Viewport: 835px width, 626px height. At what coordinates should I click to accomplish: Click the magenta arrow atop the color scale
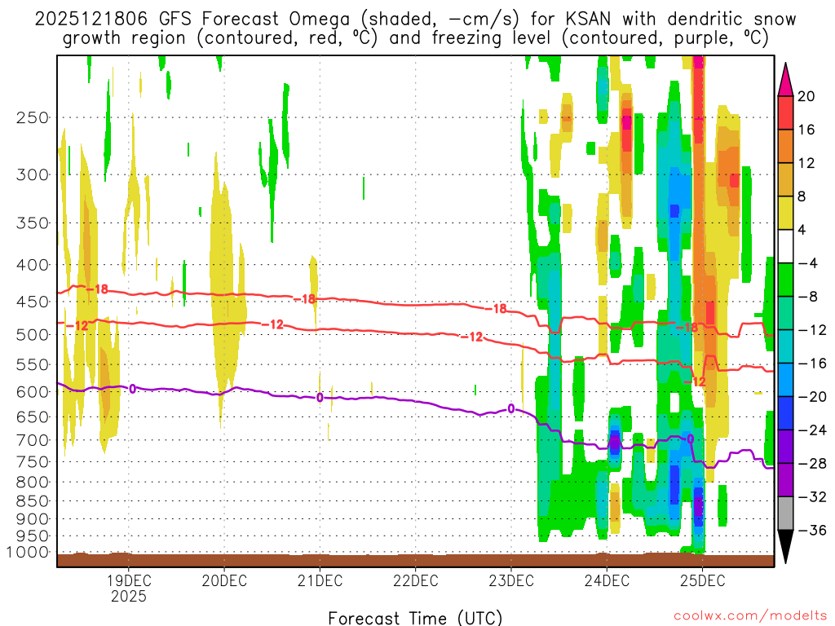[x=785, y=81]
